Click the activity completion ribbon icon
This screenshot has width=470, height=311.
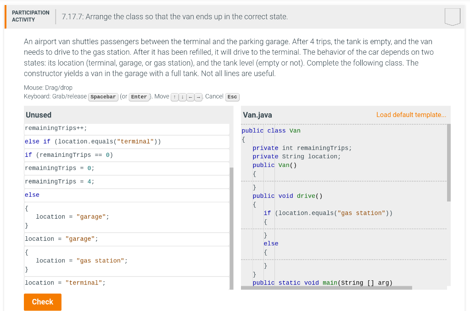pos(452,16)
